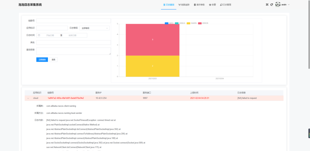Click the 应用标识 column header
Image resolution: width=310 pixels, height=151 pixels.
tap(37, 93)
